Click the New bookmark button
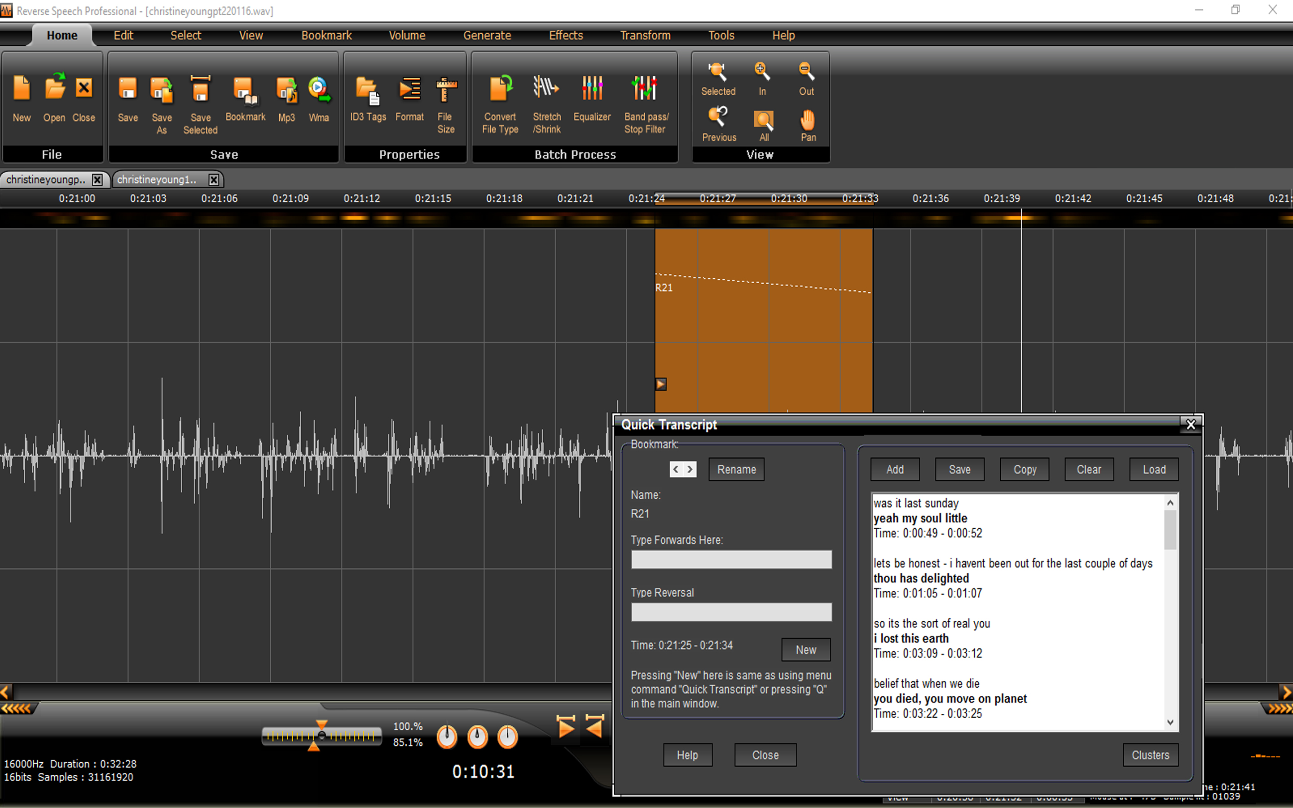The image size is (1293, 808). pyautogui.click(x=806, y=650)
